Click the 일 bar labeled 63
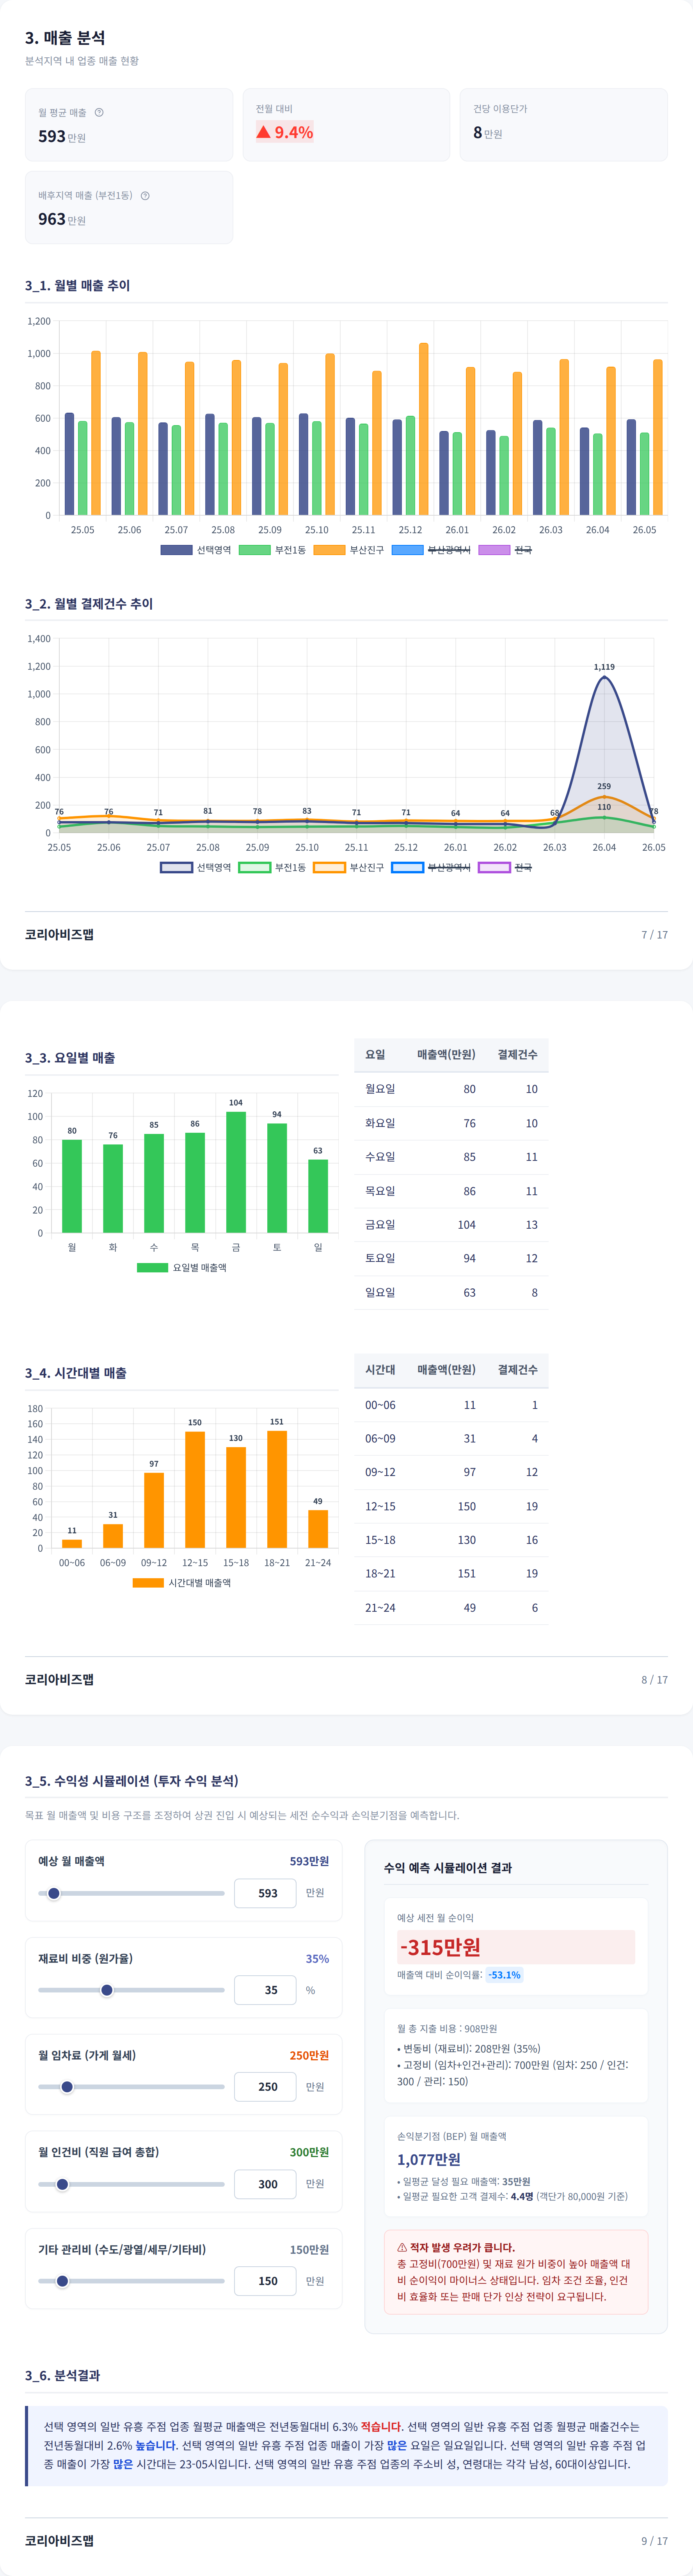The width and height of the screenshot is (693, 2576). [x=318, y=1196]
